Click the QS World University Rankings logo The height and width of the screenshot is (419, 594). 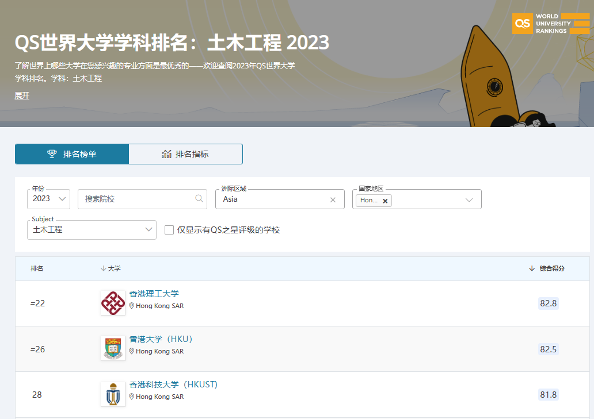551,24
